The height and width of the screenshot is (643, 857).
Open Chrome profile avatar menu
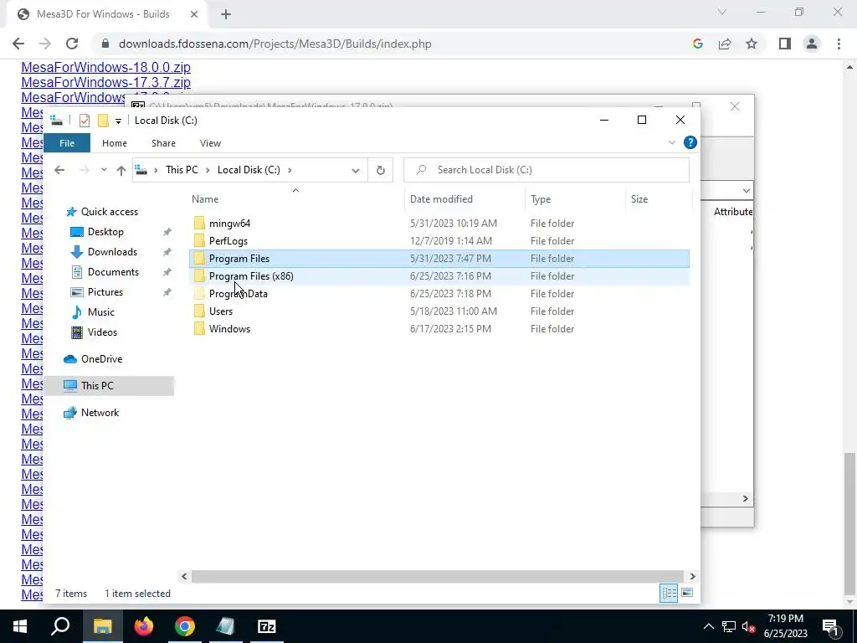click(x=812, y=44)
